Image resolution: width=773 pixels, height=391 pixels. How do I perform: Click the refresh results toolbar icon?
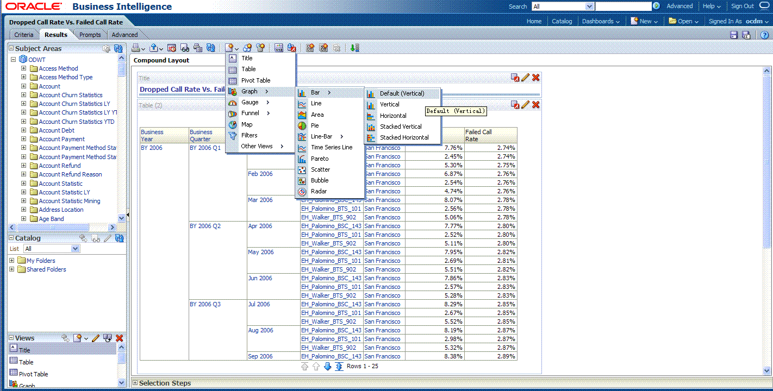tap(210, 48)
